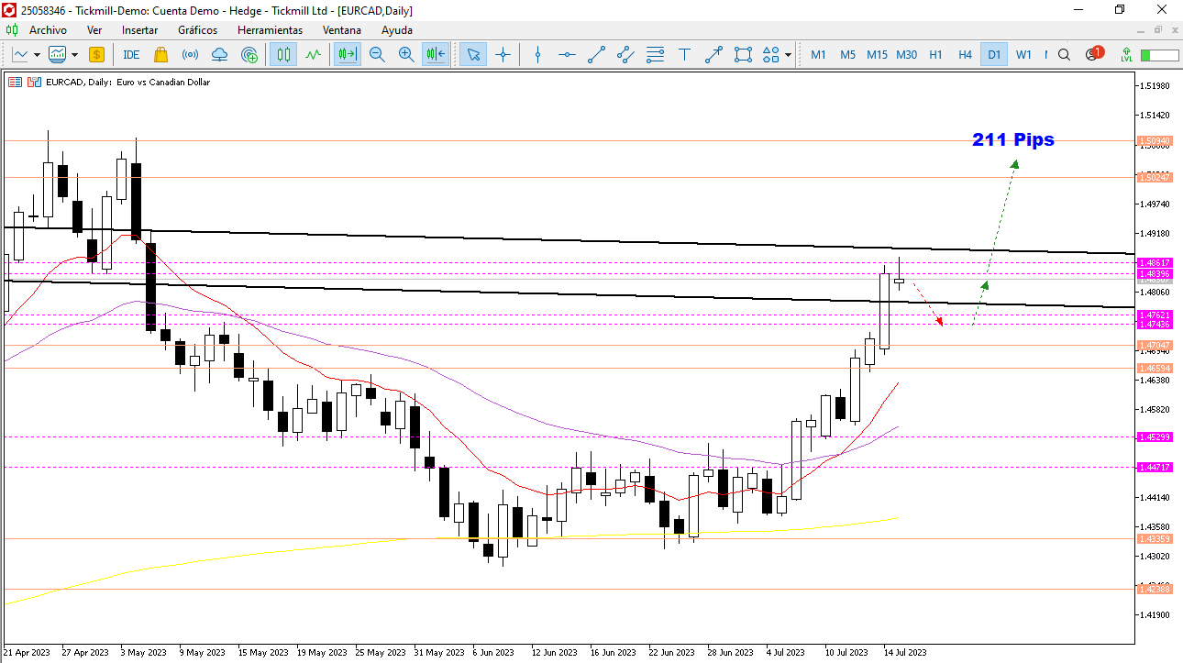Select the text label tool
This screenshot has width=1183, height=663.
tap(684, 54)
